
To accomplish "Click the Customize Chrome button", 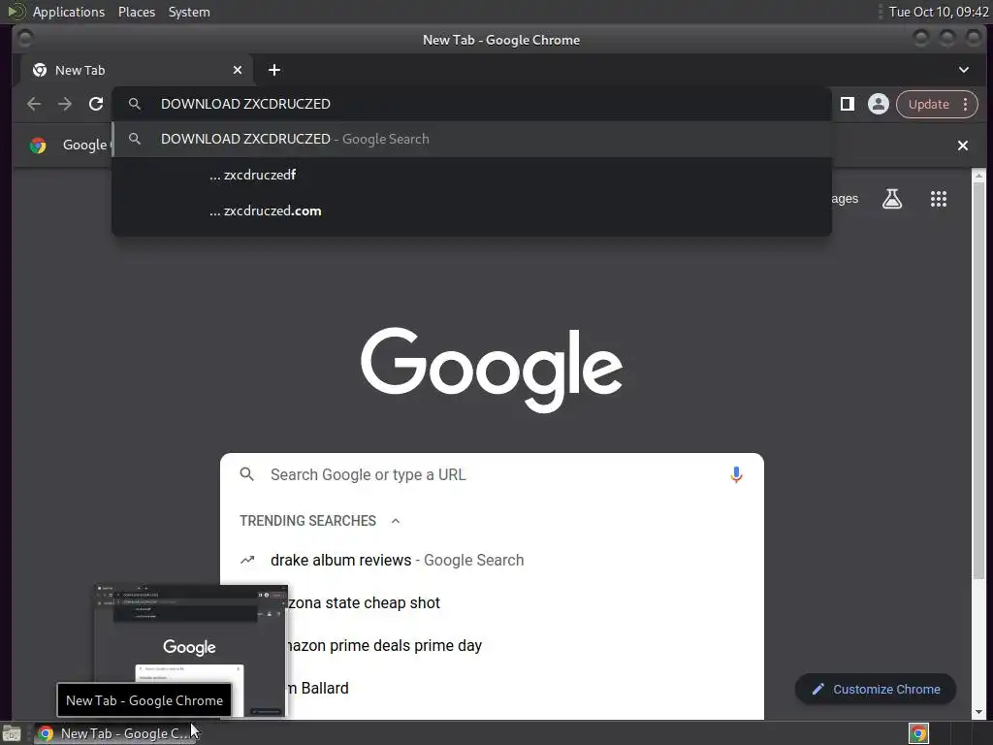I will coord(876,690).
